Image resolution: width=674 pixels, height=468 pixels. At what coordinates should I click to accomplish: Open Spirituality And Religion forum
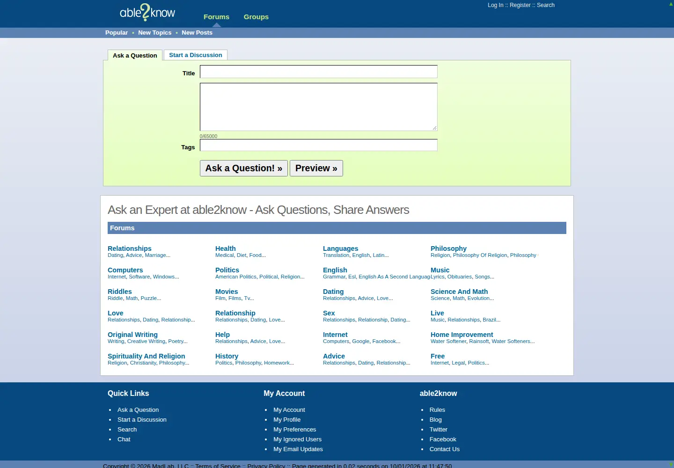point(147,356)
